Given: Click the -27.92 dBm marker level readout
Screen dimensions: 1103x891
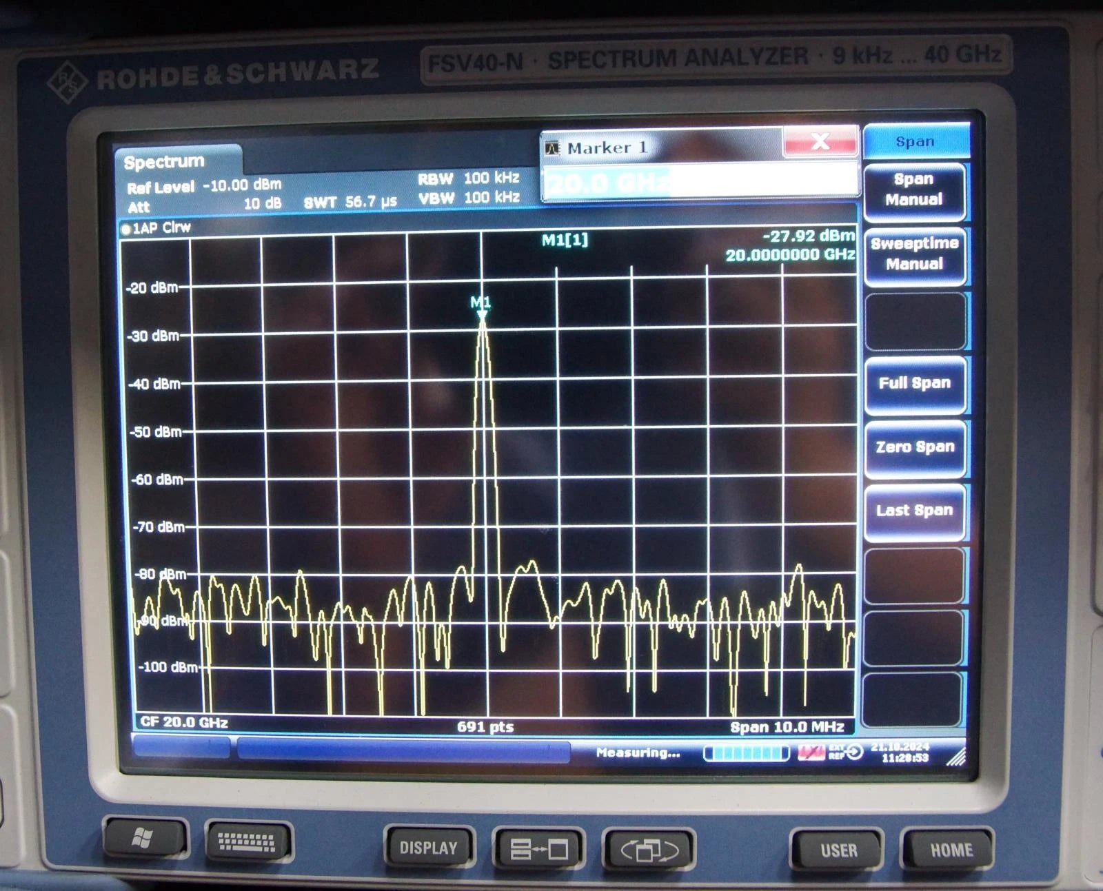Looking at the screenshot, I should point(809,236).
